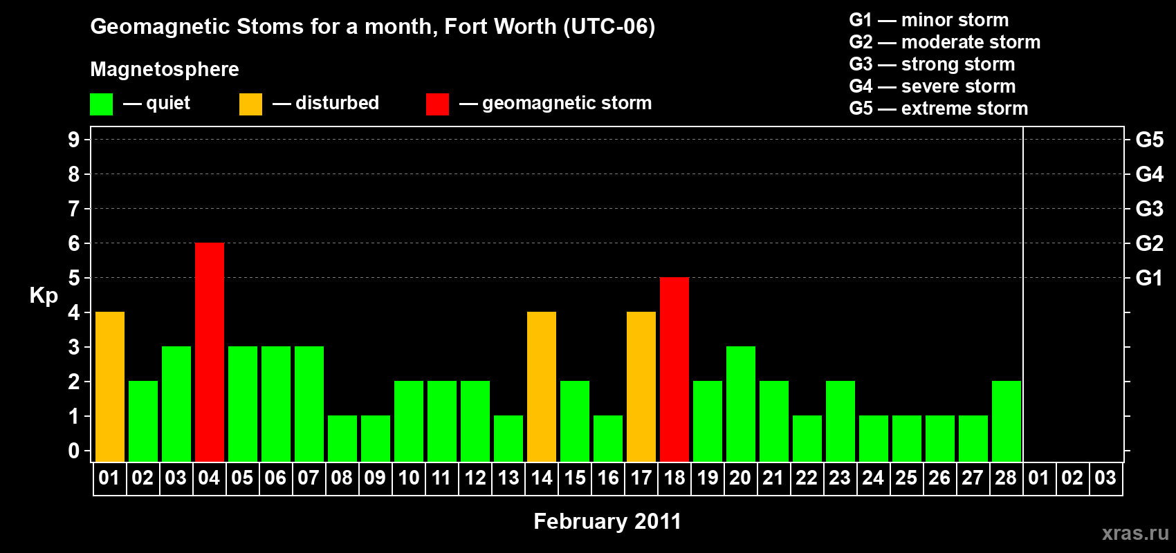The image size is (1176, 553).
Task: Click date cell 03 after the 28th
Action: point(1106,478)
